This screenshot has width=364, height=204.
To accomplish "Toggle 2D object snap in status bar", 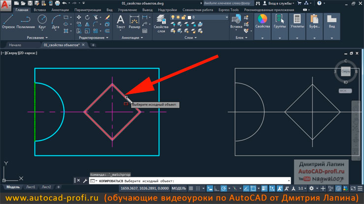I will tap(253, 188).
